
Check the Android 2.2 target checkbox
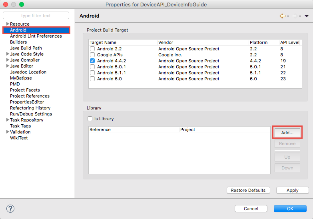92,49
